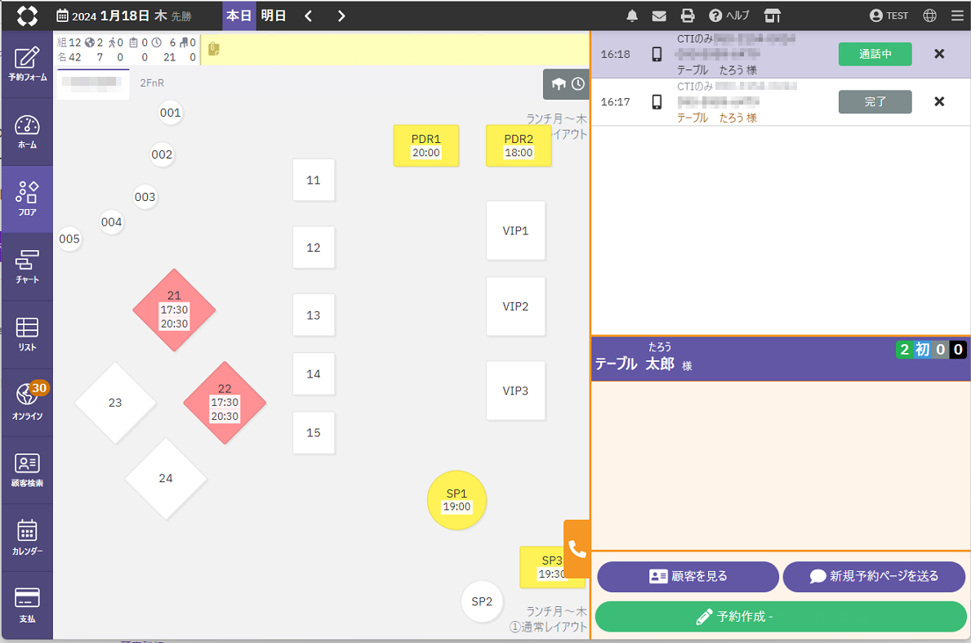The height and width of the screenshot is (643, 971).
Task: Click the green 予約作成 button
Action: click(780, 617)
